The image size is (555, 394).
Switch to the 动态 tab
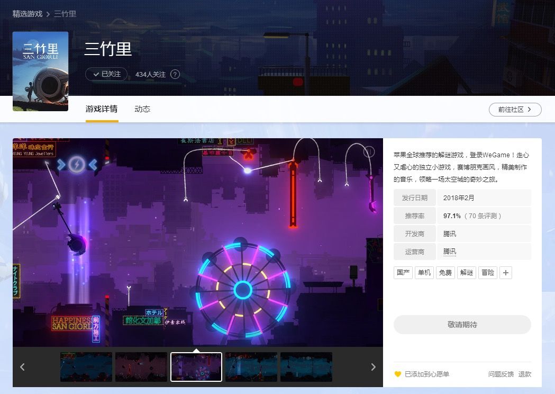(142, 109)
